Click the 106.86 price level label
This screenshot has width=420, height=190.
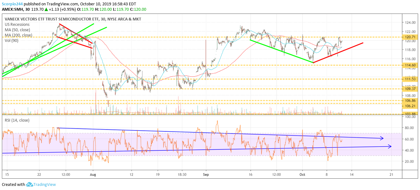(x=410, y=101)
